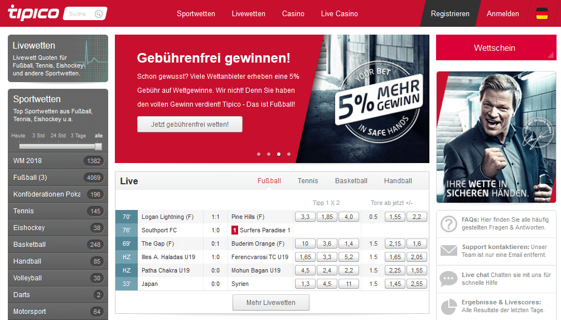Select draw odds 1,85 Logan Lightning match
Viewport: 561px width, 320px height.
click(x=327, y=217)
